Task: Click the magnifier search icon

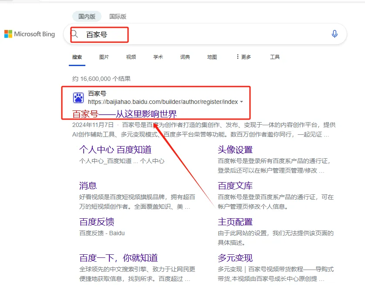Action: pos(74,34)
